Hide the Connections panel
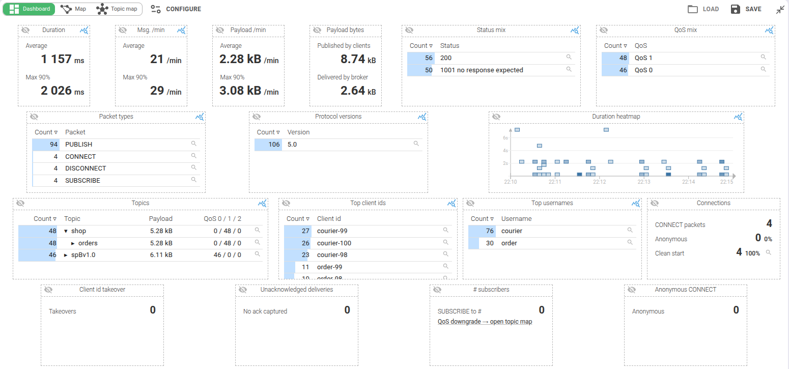This screenshot has height=369, width=789. click(655, 204)
